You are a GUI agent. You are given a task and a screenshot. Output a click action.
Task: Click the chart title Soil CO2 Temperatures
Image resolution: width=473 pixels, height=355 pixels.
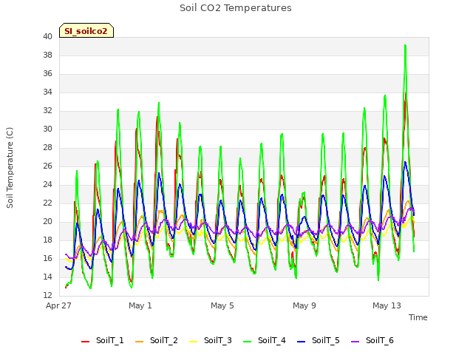[x=236, y=8]
